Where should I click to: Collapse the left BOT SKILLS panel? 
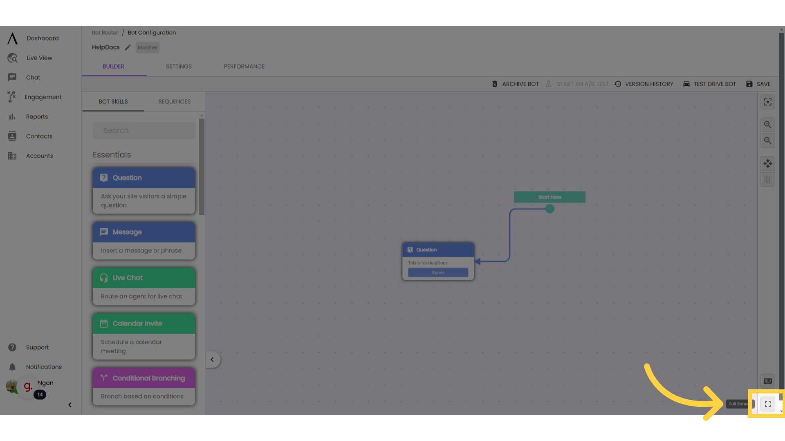213,359
